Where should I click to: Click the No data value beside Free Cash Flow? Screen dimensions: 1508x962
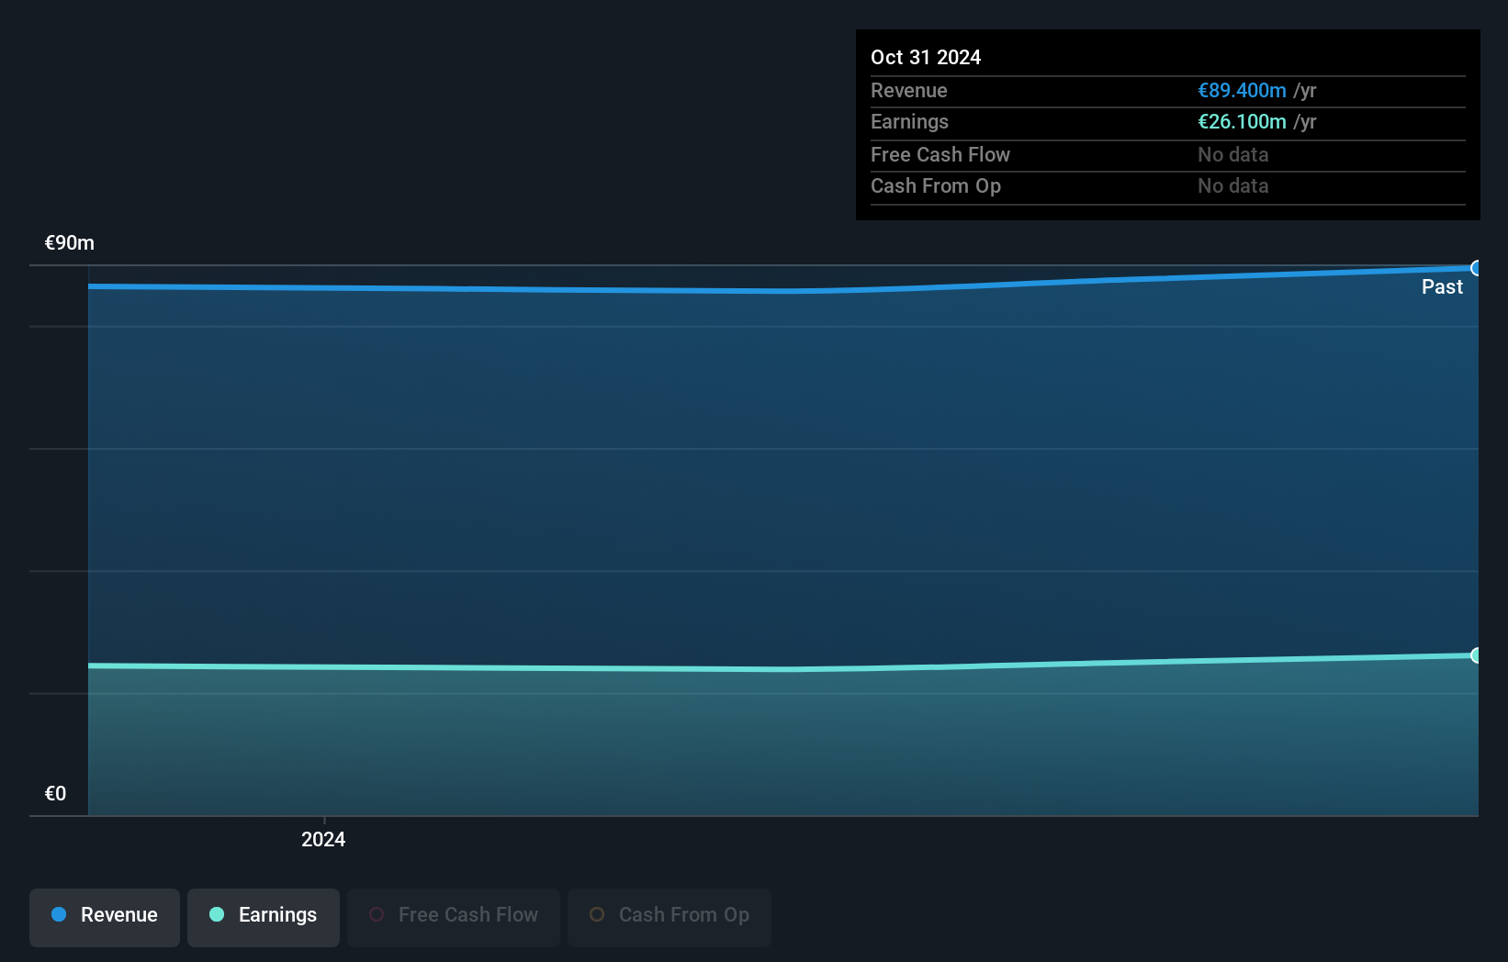(1233, 155)
